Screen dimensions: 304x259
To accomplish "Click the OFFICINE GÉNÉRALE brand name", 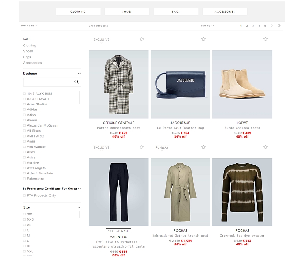I will [x=119, y=123].
